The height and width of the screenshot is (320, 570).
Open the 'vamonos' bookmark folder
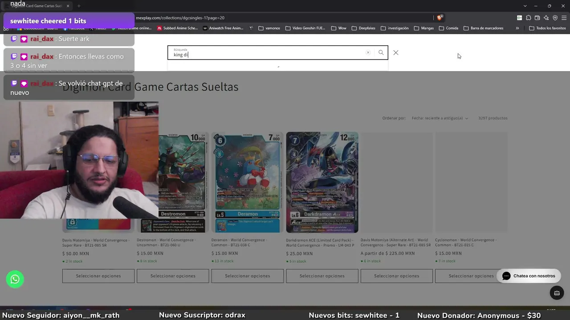269,28
